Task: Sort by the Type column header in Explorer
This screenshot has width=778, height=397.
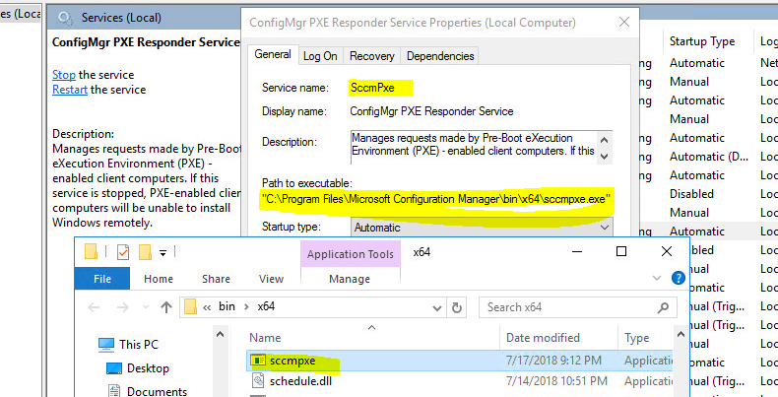Action: 637,339
